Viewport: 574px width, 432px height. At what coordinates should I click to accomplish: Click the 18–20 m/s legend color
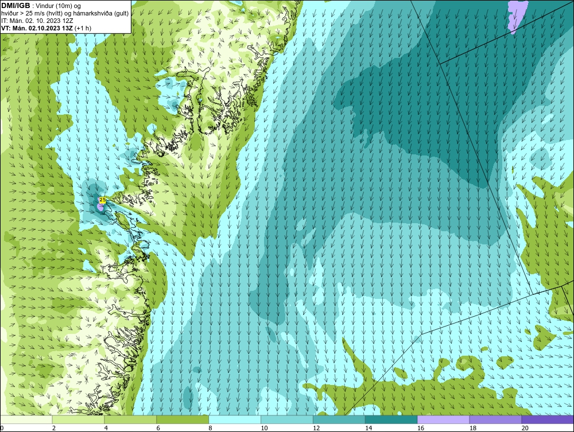tap(496, 419)
